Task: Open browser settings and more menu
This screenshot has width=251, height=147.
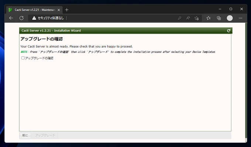Action: [240, 18]
